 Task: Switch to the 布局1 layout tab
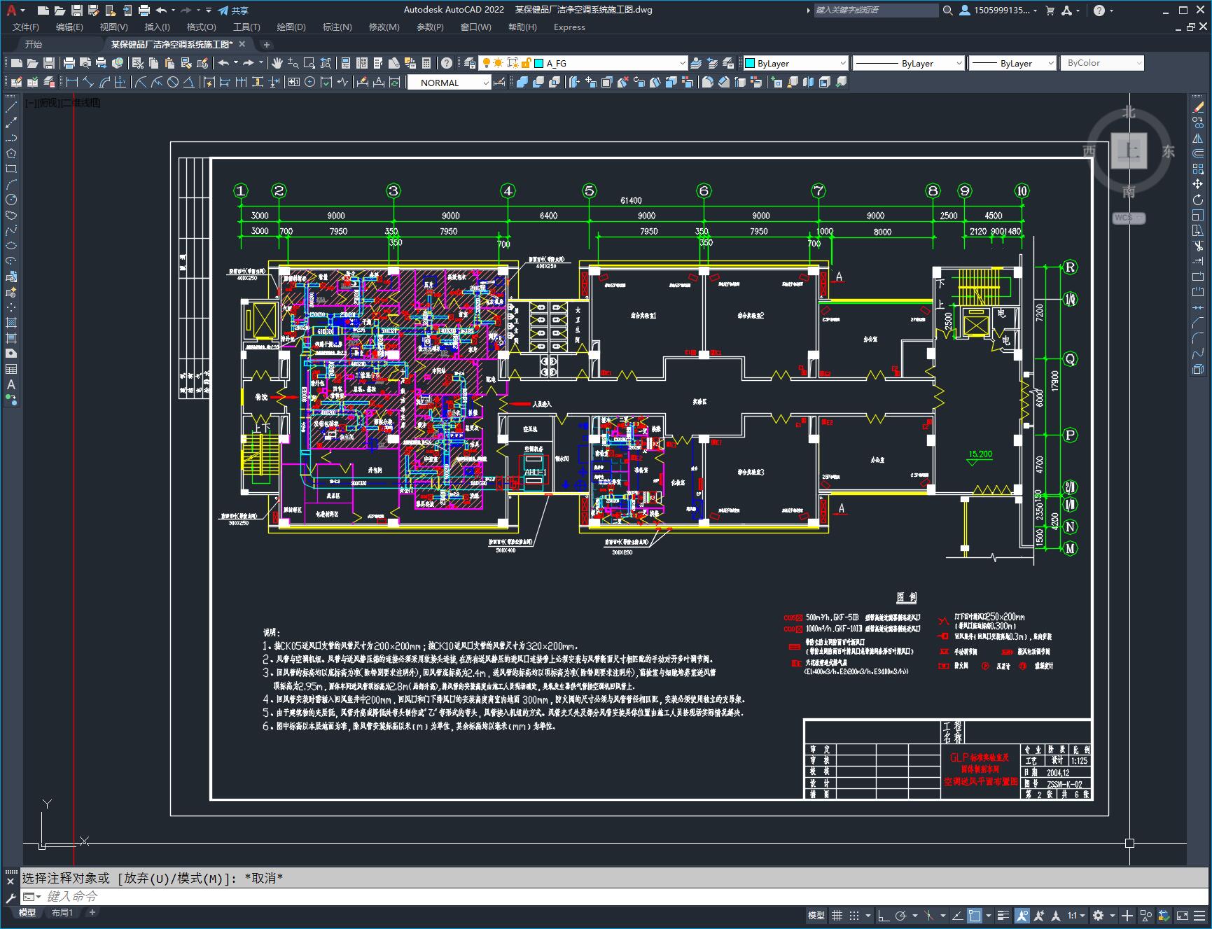[62, 912]
